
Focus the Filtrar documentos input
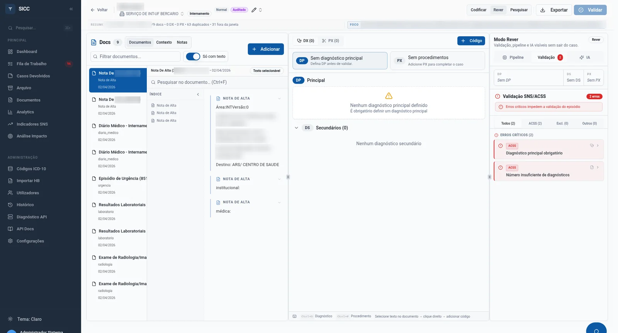(136, 57)
